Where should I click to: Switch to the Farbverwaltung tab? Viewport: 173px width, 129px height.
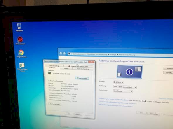(x=54, y=66)
